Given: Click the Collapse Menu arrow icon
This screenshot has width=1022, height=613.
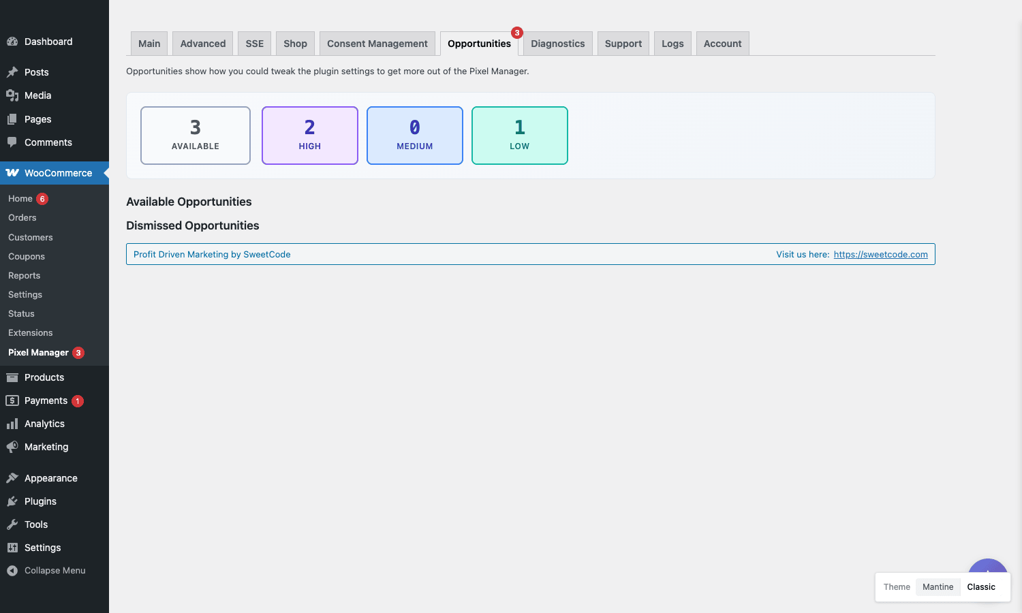Looking at the screenshot, I should pyautogui.click(x=12, y=571).
